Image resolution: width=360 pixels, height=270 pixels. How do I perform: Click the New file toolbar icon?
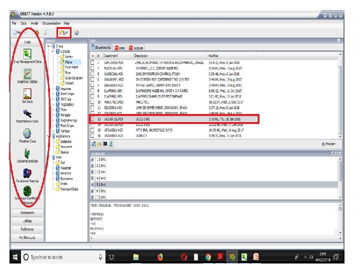pos(17,32)
